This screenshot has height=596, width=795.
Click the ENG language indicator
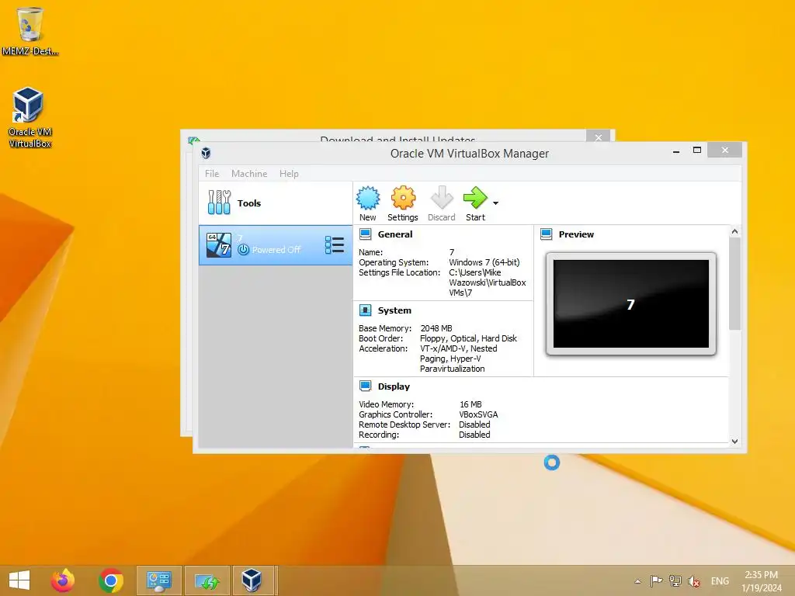[720, 581]
